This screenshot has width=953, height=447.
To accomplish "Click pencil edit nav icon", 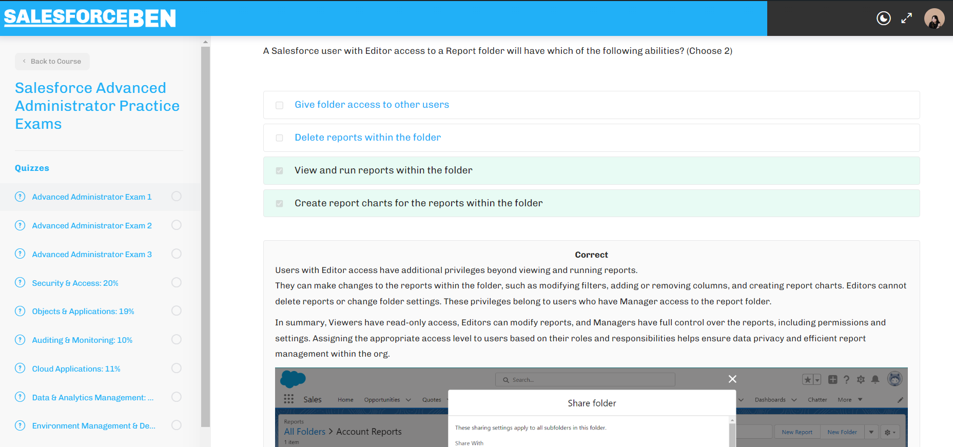I will tap(900, 400).
